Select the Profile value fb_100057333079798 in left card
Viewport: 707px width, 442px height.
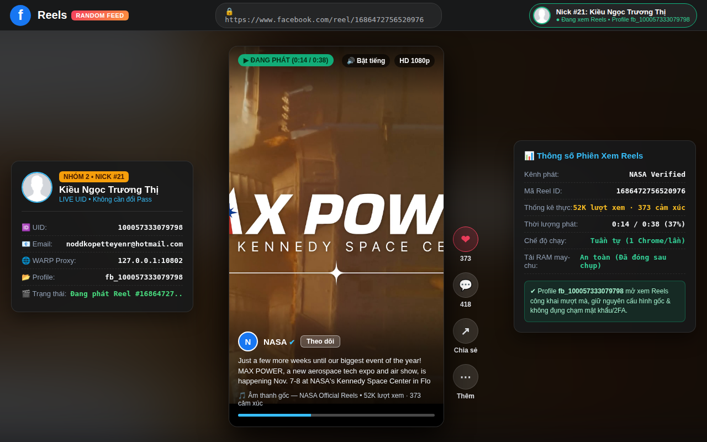pos(144,277)
